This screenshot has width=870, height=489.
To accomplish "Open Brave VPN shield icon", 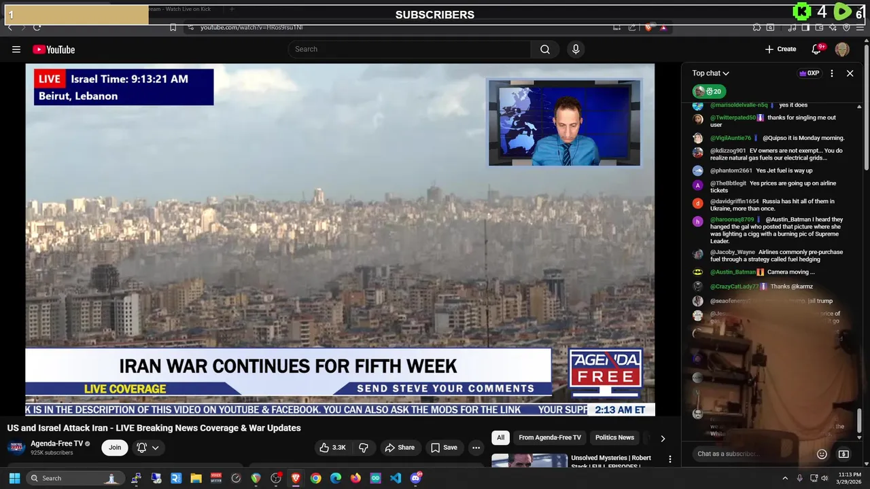I will coord(846,28).
